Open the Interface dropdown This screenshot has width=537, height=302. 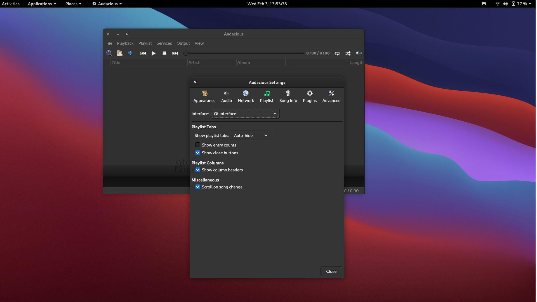[245, 114]
